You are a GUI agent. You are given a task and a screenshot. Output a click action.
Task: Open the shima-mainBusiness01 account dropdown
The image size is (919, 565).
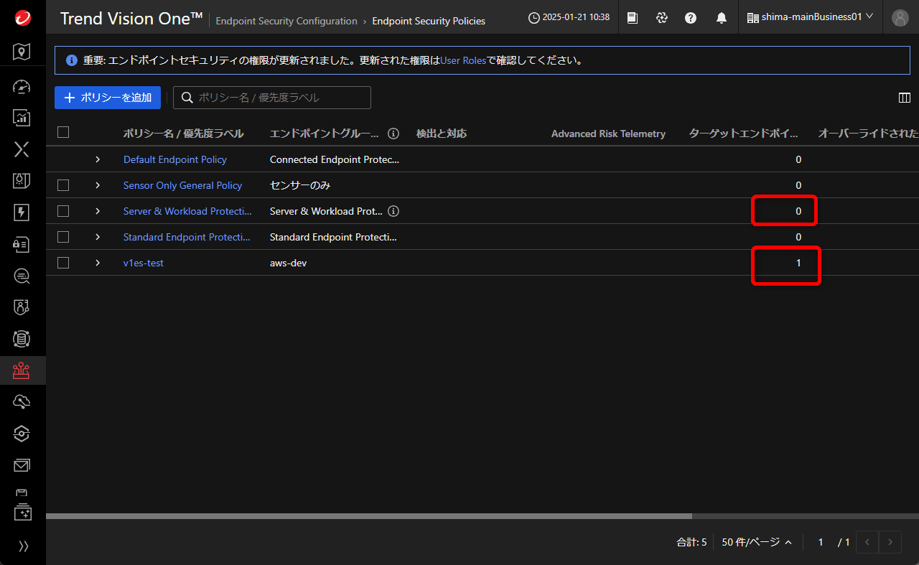coord(810,17)
